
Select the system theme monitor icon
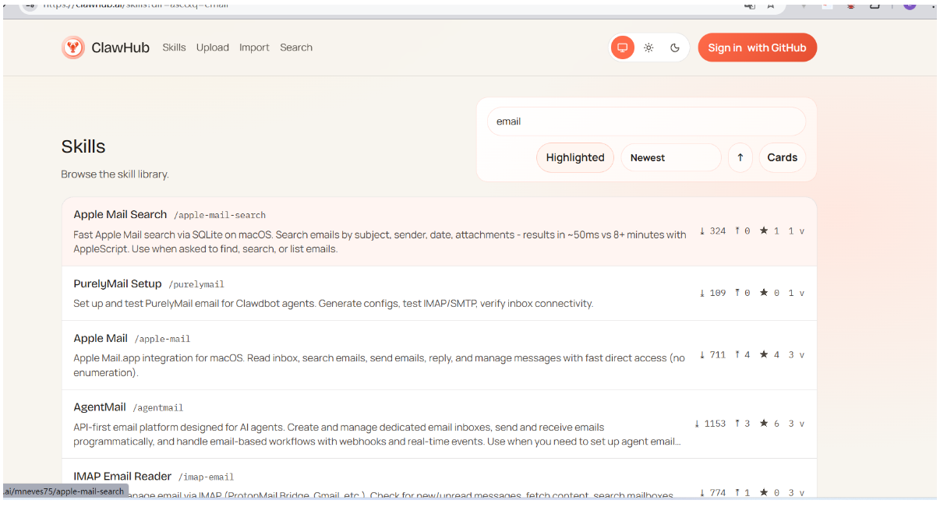pos(622,48)
